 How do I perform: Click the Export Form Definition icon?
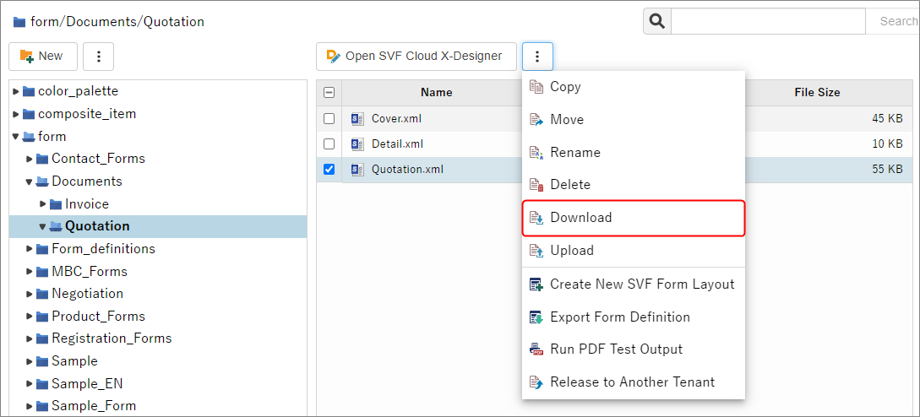pyautogui.click(x=536, y=317)
